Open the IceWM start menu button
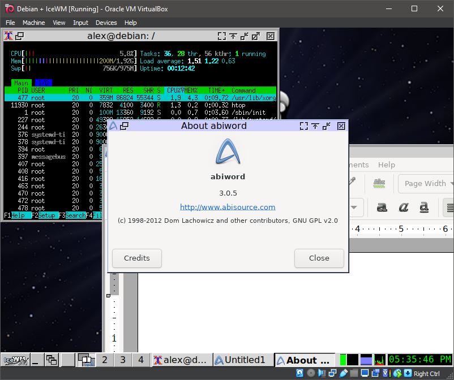The image size is (454, 380). coord(15,360)
